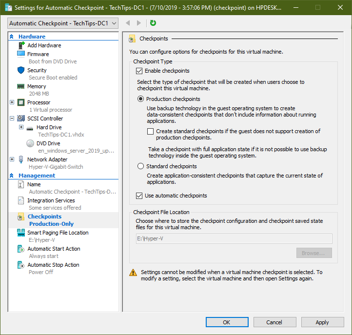Click the Hyper-V-Gigabit-Switch text
Screen dimensions: 352x335
[x=56, y=167]
